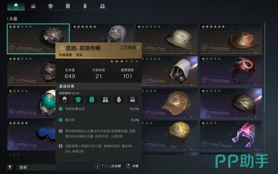
Task: Click the blueprint list vertical scrollbar
Action: pos(264,67)
